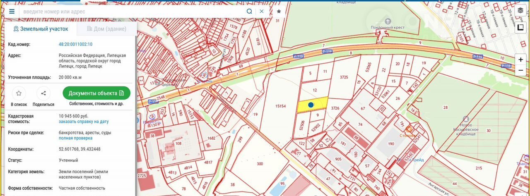Open the map layers selector
This screenshot has height=196, width=530.
tap(520, 11)
